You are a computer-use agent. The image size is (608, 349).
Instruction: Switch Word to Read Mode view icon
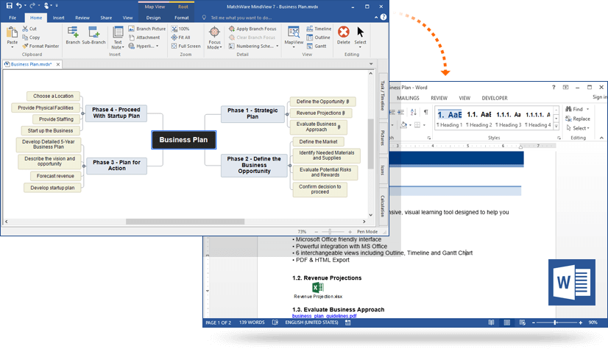(x=491, y=322)
